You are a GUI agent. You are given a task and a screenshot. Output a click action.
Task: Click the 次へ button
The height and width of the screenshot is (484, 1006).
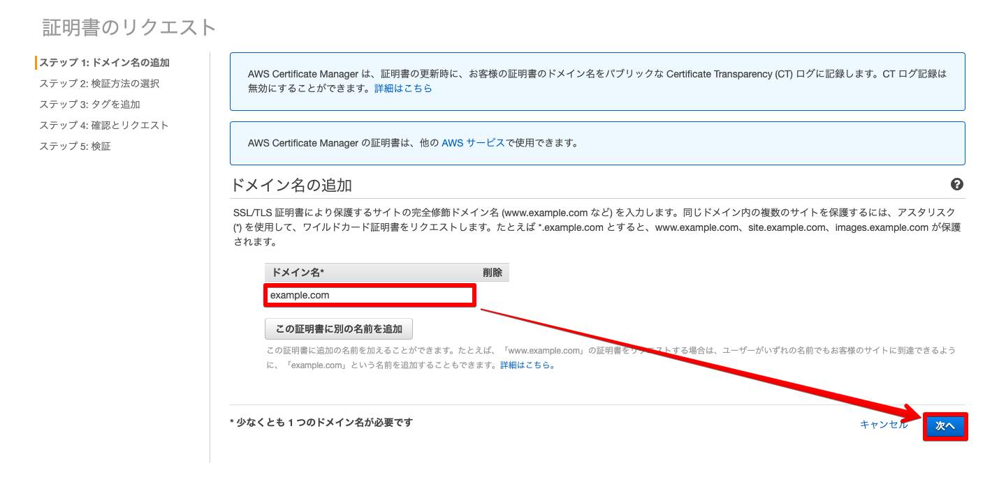coord(945,425)
